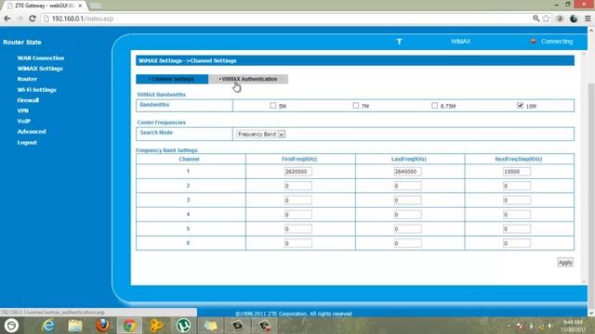Edit channel 1 FirstFreq field 2620000

pyautogui.click(x=297, y=172)
